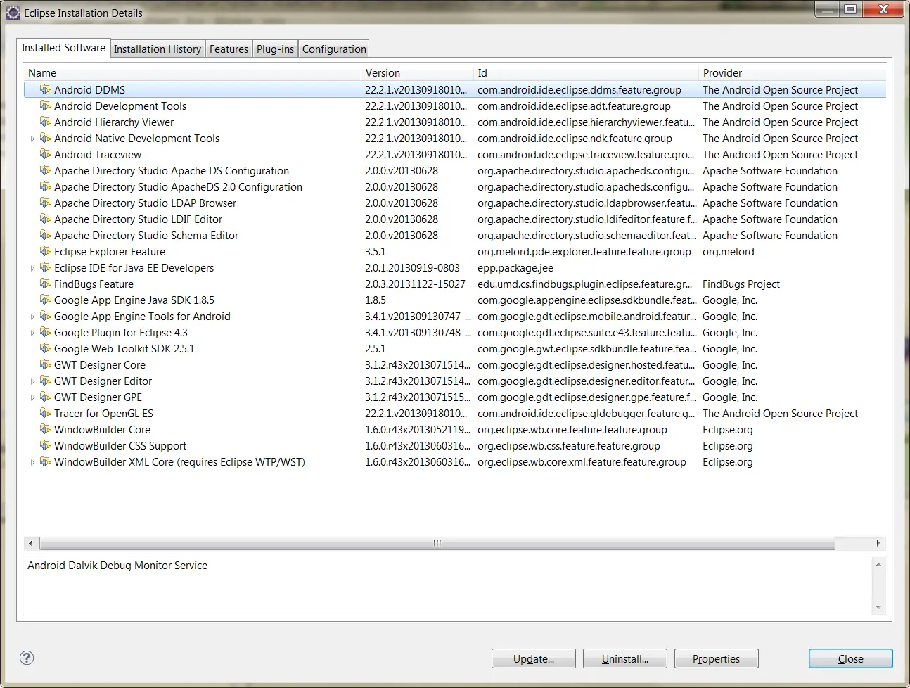The image size is (910, 688).
Task: Click the Android Hierarchy Viewer feature icon
Action: [45, 122]
